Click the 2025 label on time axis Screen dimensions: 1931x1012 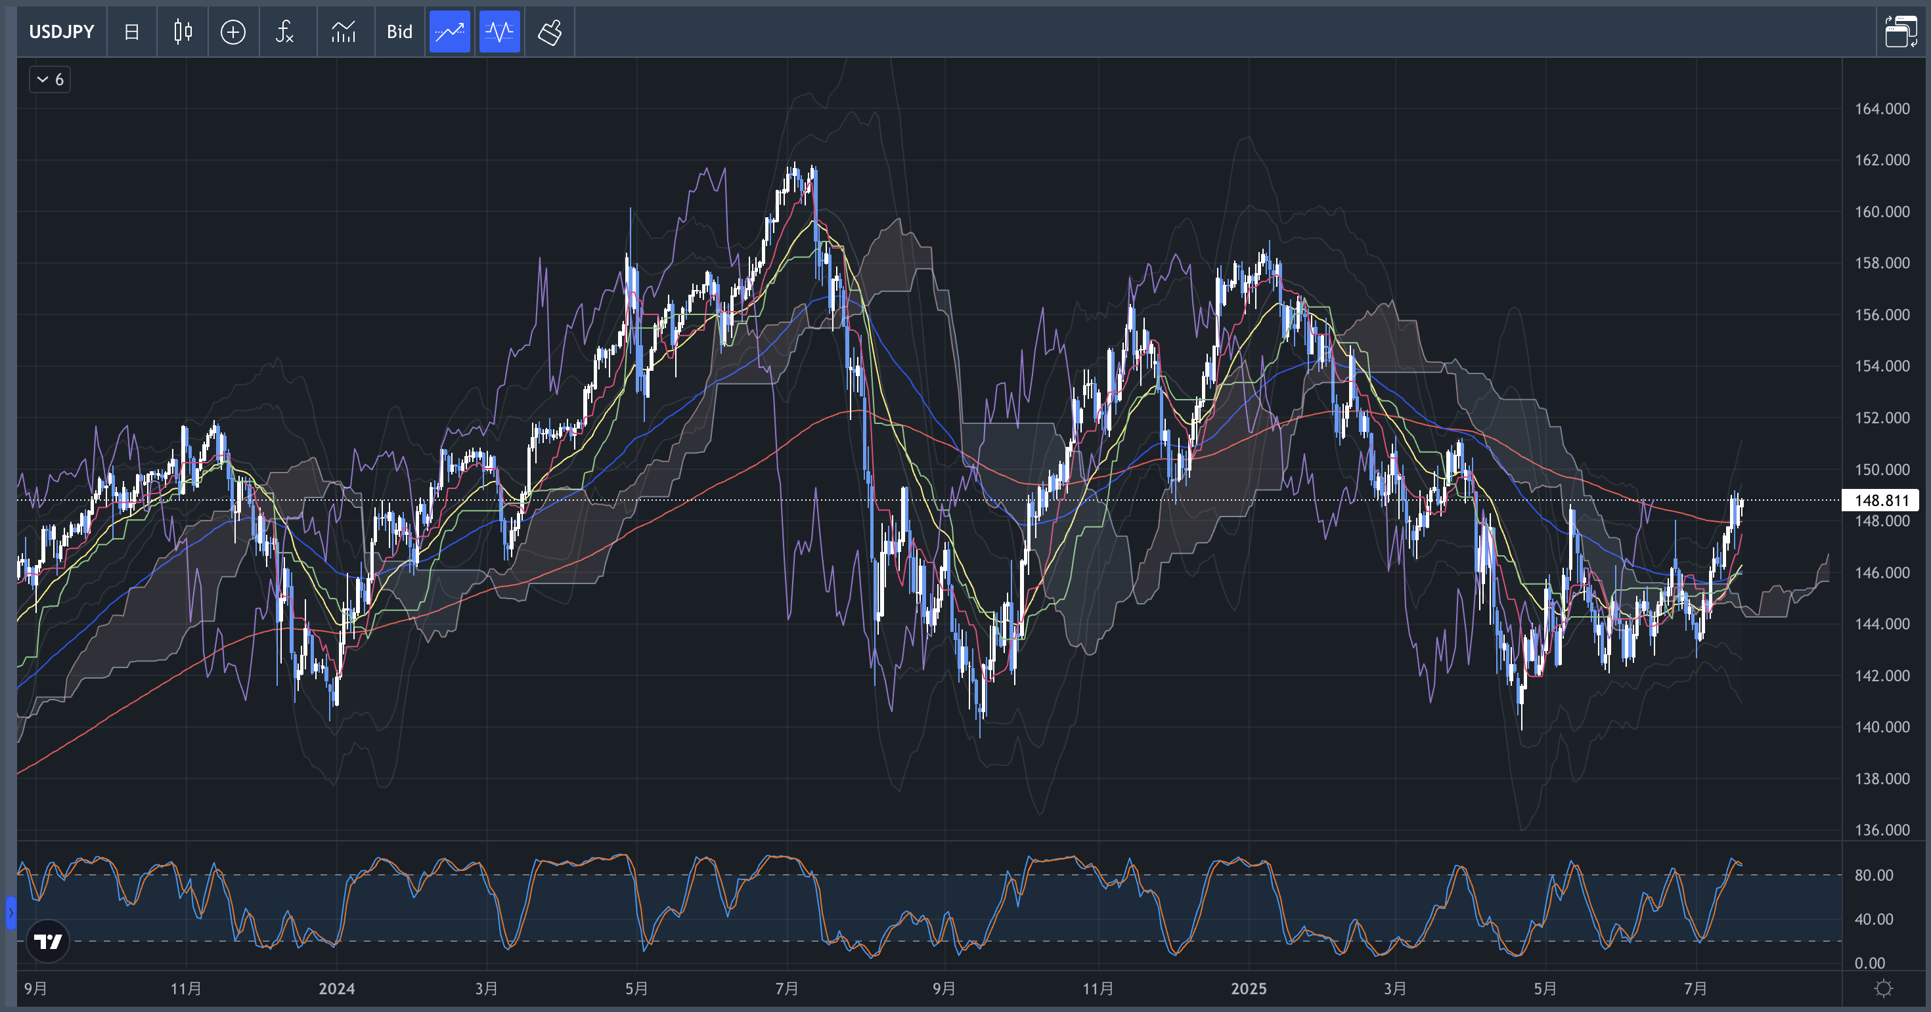pos(1249,989)
